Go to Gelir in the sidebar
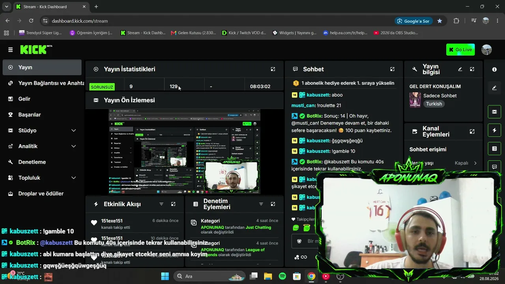This screenshot has width=505, height=284. pyautogui.click(x=42, y=99)
